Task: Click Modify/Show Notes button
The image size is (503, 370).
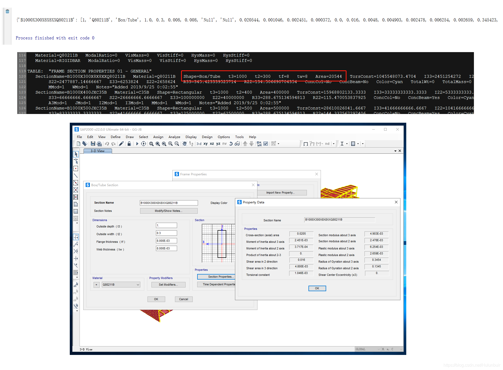Action: 169,211
